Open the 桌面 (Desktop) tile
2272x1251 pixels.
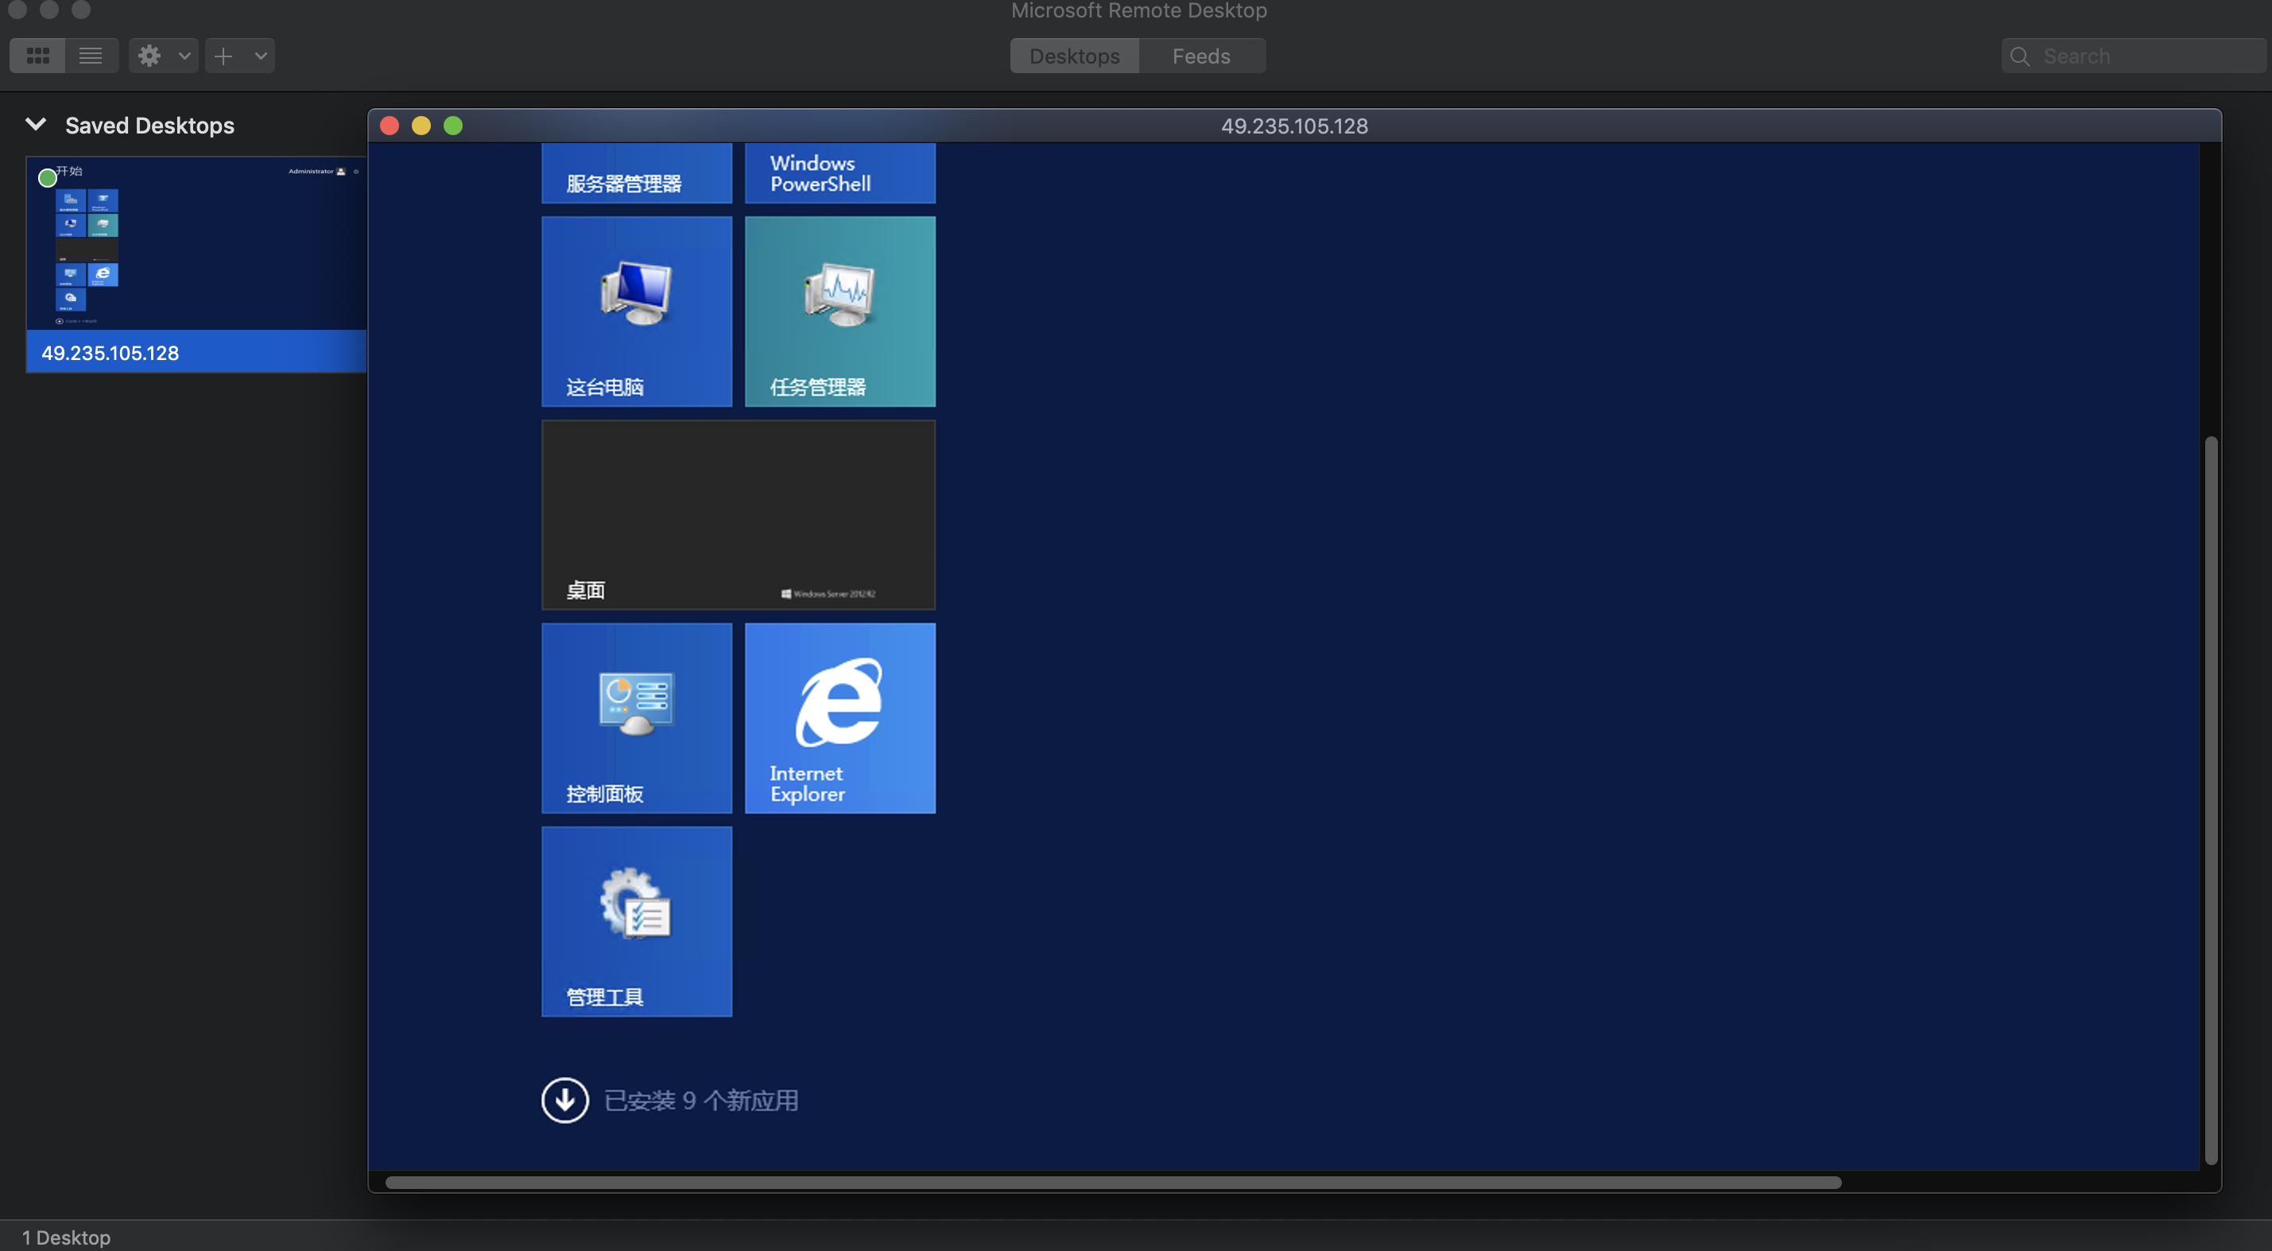coord(738,515)
